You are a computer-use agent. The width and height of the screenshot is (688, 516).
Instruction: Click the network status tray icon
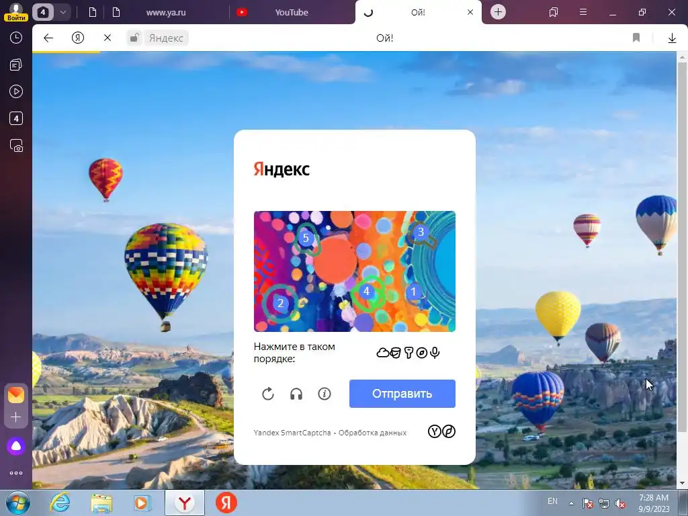(604, 503)
